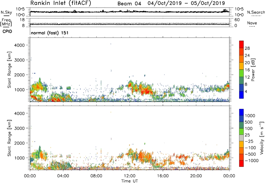
Task: Click the '4' Power color bar label
Action: pos(246,91)
